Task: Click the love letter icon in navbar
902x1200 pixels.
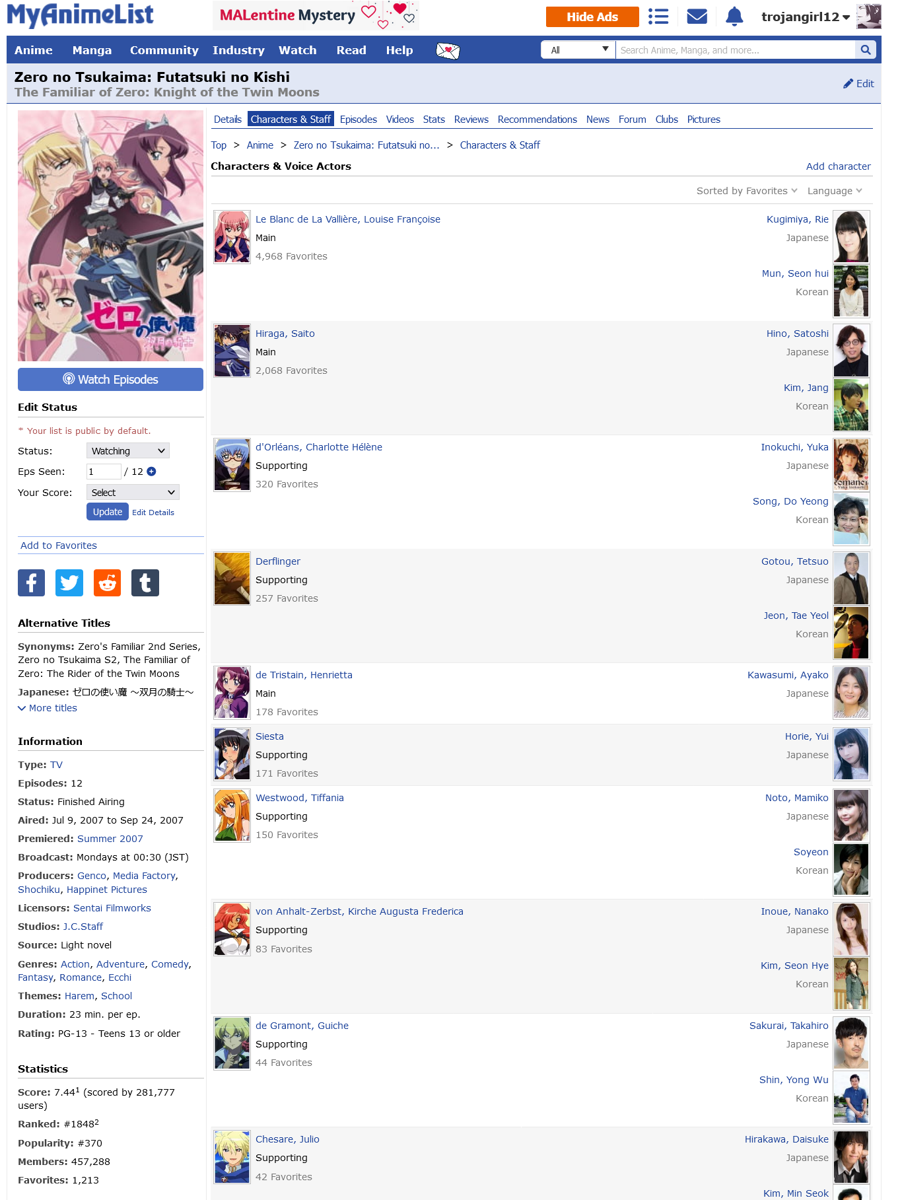Action: (x=448, y=50)
